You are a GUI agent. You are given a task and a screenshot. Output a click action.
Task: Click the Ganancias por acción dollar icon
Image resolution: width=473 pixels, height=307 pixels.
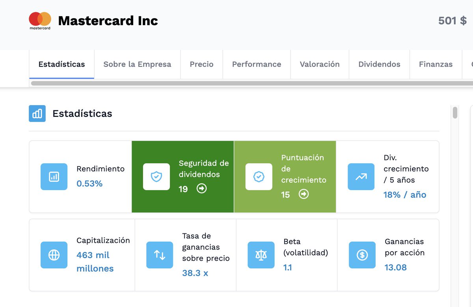pyautogui.click(x=362, y=255)
